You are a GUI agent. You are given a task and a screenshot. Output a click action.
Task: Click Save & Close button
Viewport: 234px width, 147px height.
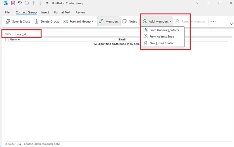click(18, 21)
